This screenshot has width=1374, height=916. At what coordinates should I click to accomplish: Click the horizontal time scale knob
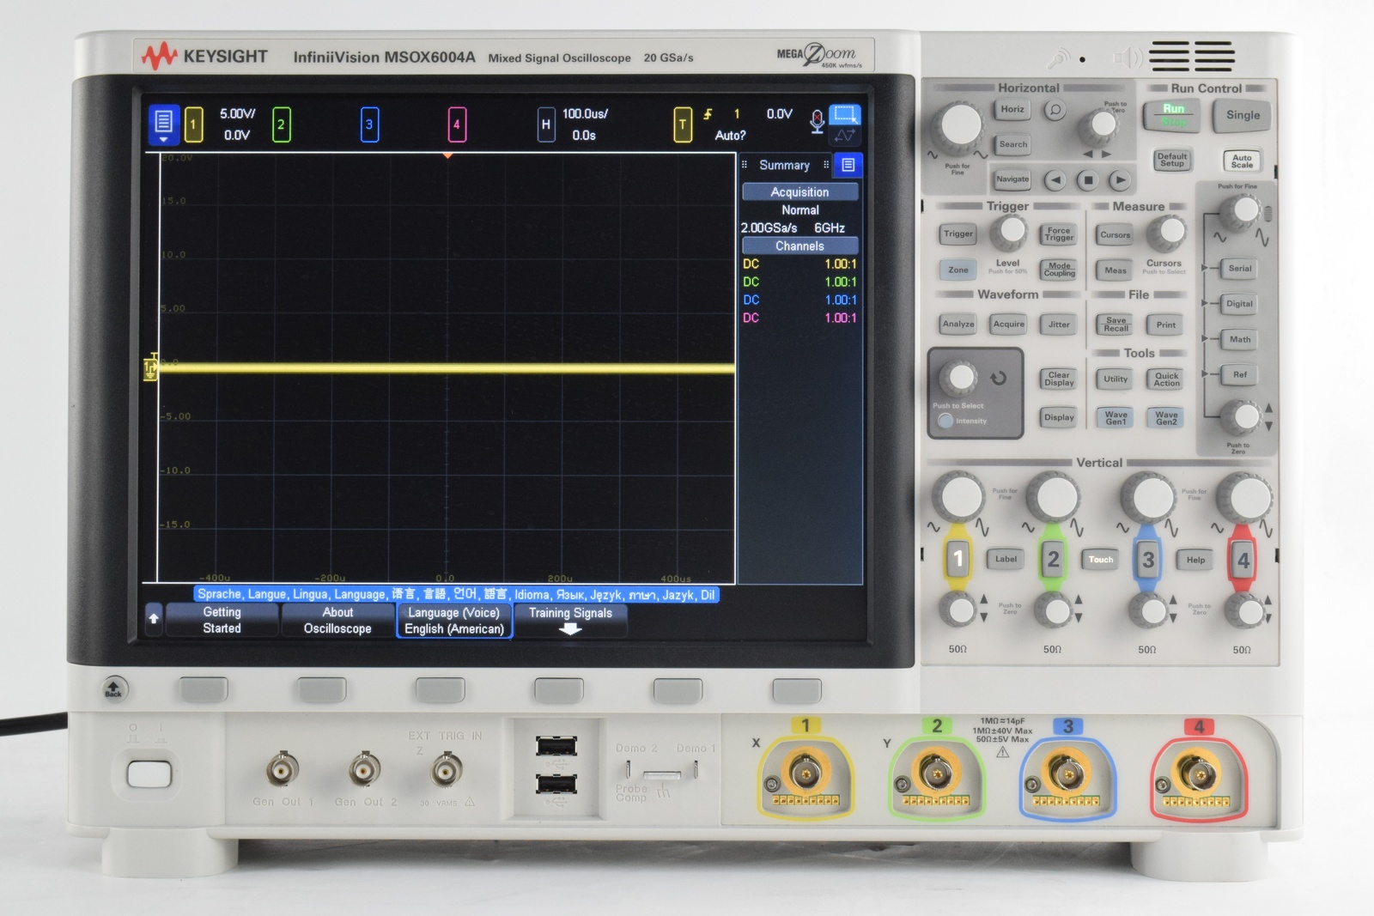tap(961, 125)
